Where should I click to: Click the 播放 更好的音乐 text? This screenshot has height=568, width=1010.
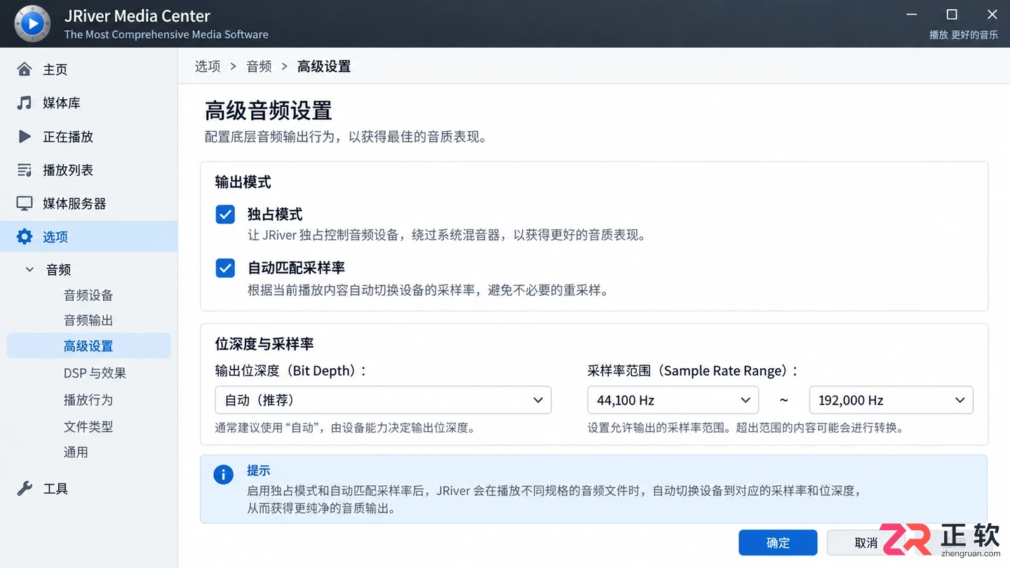coord(963,34)
